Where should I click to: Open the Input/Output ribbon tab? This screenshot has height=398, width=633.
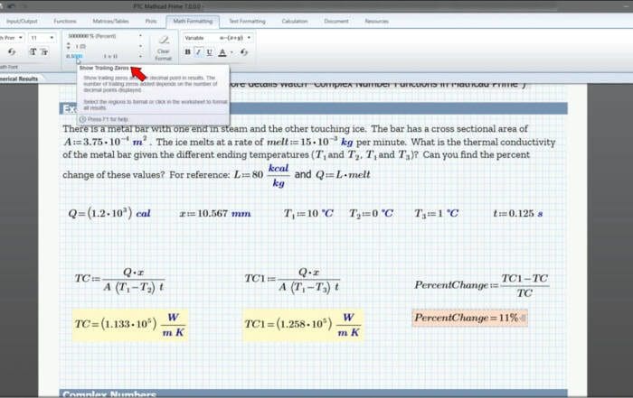coord(22,22)
